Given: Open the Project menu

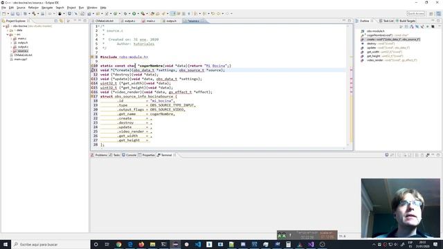Looking at the screenshot, I should [x=71, y=8].
